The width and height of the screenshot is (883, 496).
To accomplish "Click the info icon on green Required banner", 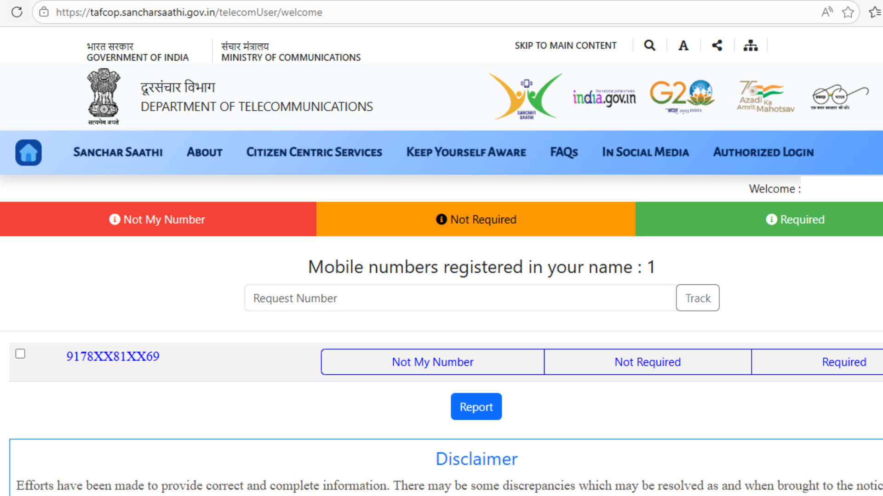I will 772,220.
